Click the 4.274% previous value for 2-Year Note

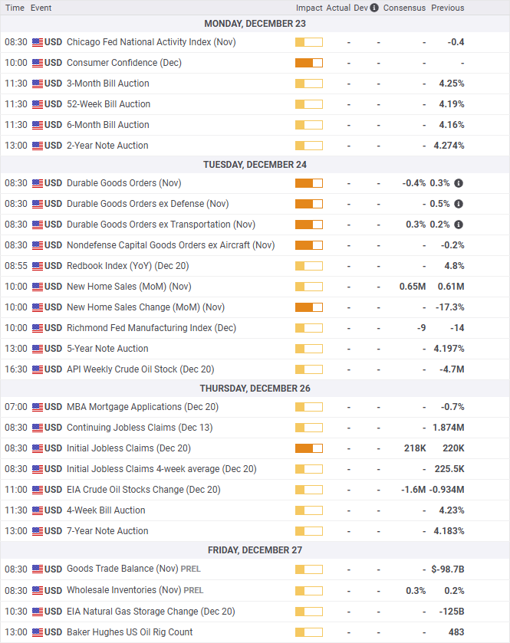coord(449,146)
